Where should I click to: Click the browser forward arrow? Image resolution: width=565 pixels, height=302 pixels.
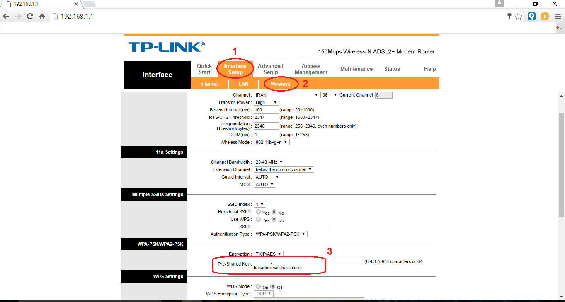click(18, 17)
